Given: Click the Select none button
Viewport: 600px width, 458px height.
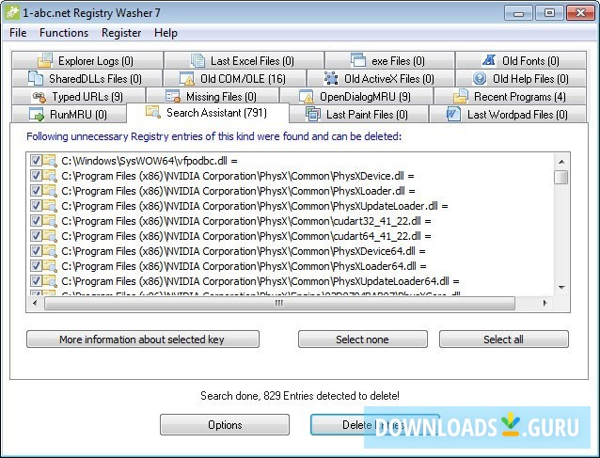Looking at the screenshot, I should (x=363, y=340).
